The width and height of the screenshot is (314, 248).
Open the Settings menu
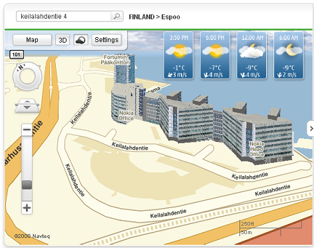106,40
